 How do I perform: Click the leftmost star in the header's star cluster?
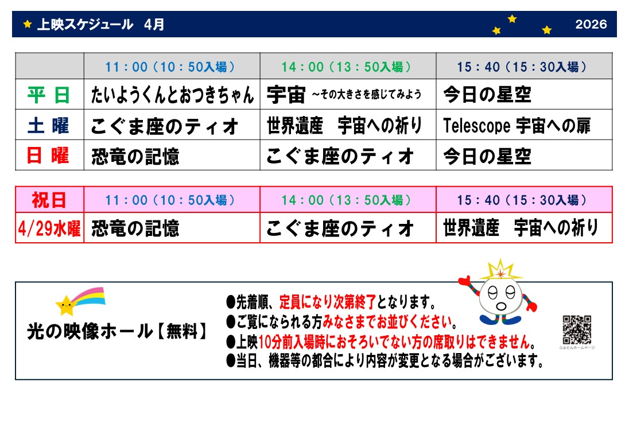click(x=496, y=31)
